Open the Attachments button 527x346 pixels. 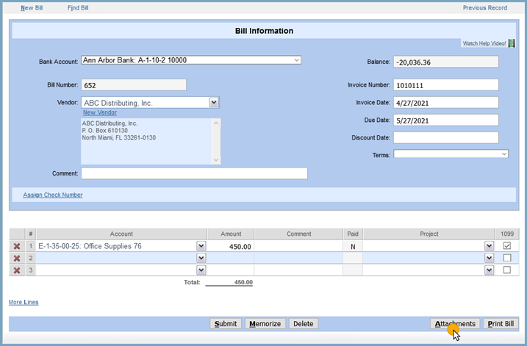pos(455,324)
